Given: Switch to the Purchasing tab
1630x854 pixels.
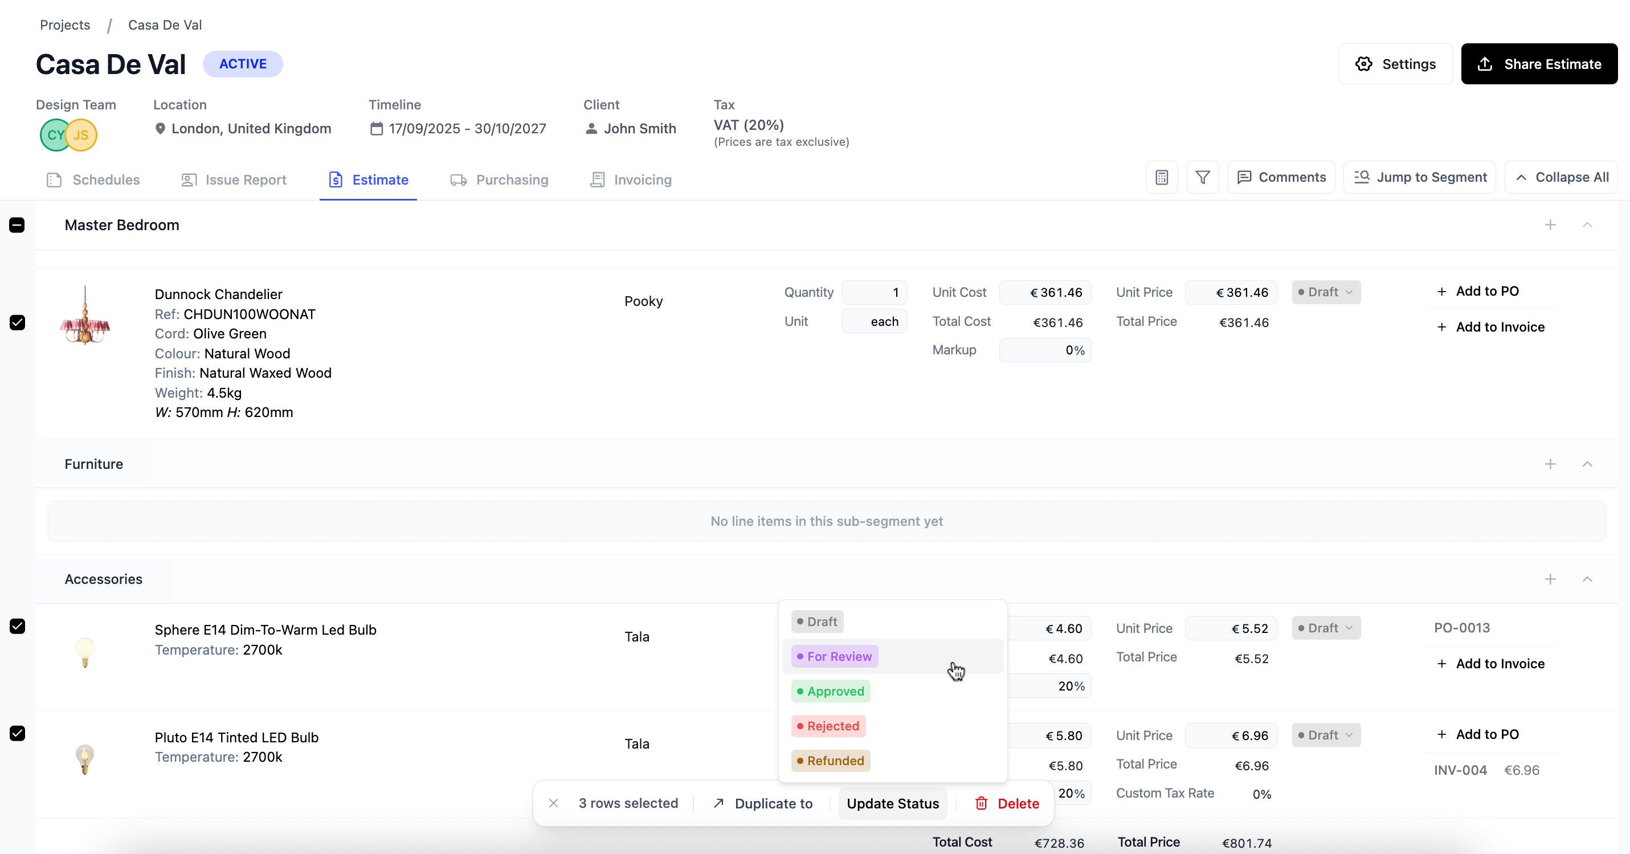Looking at the screenshot, I should 499,180.
